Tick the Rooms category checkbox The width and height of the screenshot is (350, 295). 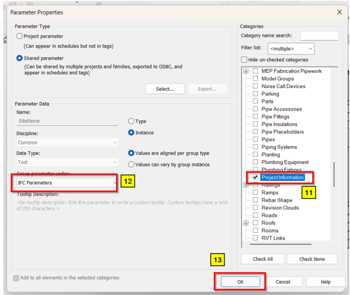click(255, 231)
